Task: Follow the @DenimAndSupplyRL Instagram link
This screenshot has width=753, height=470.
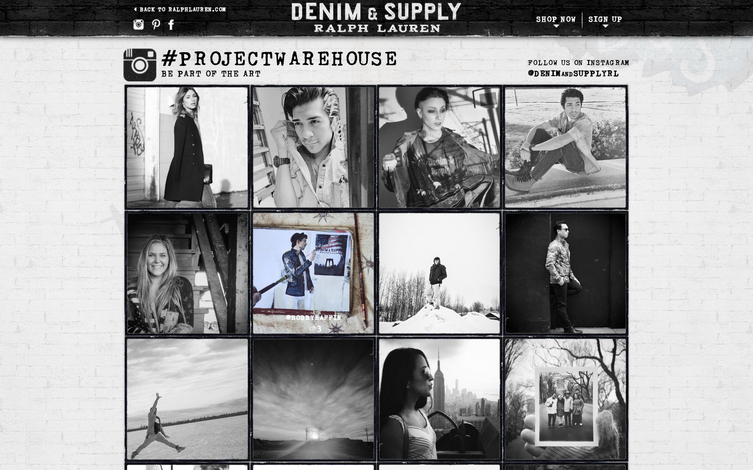Action: [573, 74]
